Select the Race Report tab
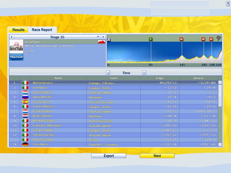Image resolution: width=231 pixels, height=173 pixels. (x=42, y=30)
